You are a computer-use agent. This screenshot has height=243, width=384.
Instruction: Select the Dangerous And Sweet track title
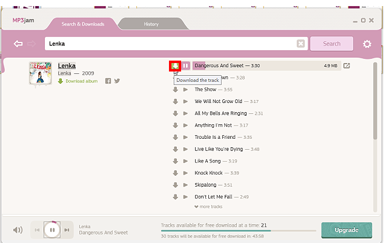tap(219, 65)
